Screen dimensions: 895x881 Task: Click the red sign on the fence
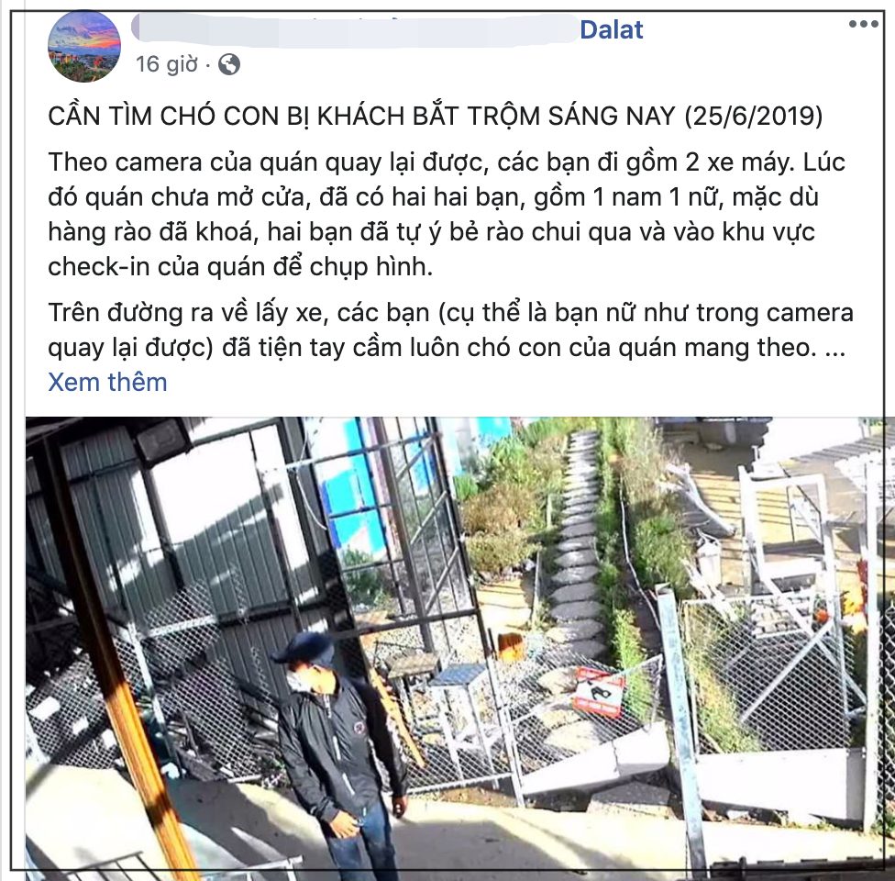[x=598, y=691]
